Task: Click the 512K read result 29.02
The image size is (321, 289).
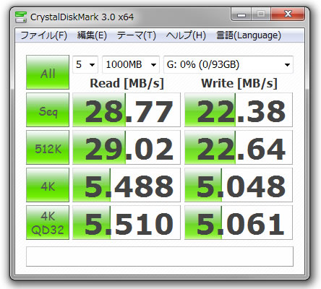Action: [x=127, y=147]
